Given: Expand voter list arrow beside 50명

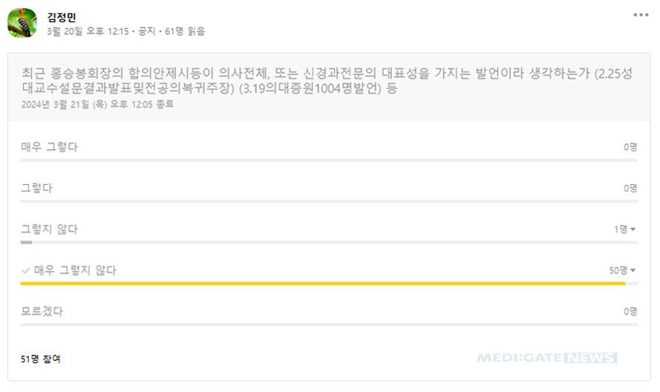Looking at the screenshot, I should [633, 270].
